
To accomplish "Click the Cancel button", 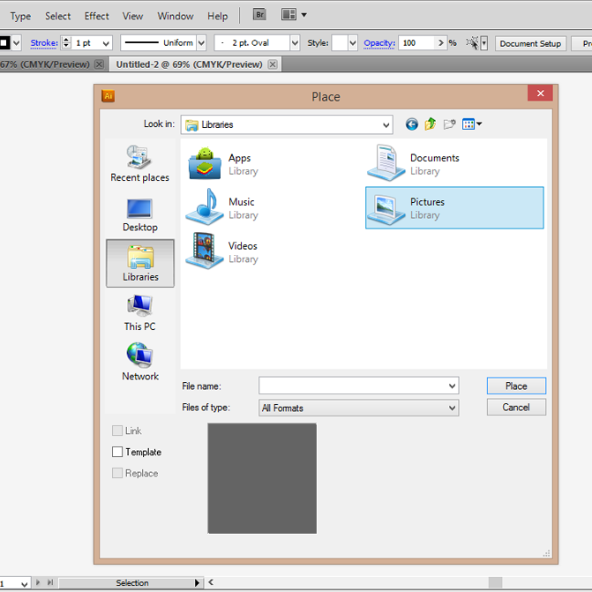I will click(516, 407).
